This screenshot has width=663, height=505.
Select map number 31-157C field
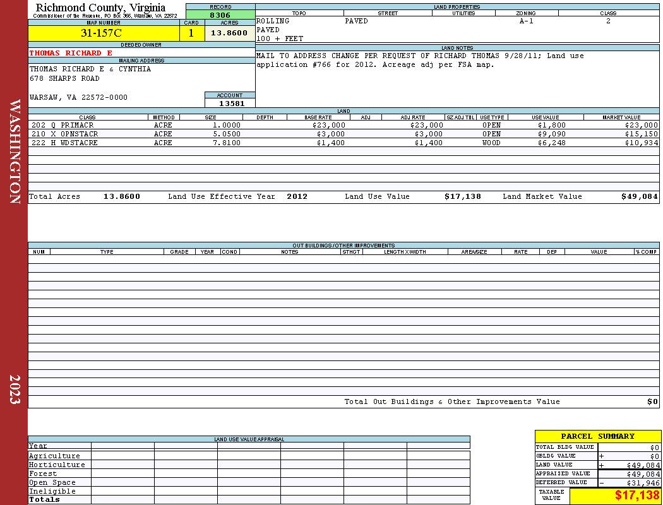104,33
